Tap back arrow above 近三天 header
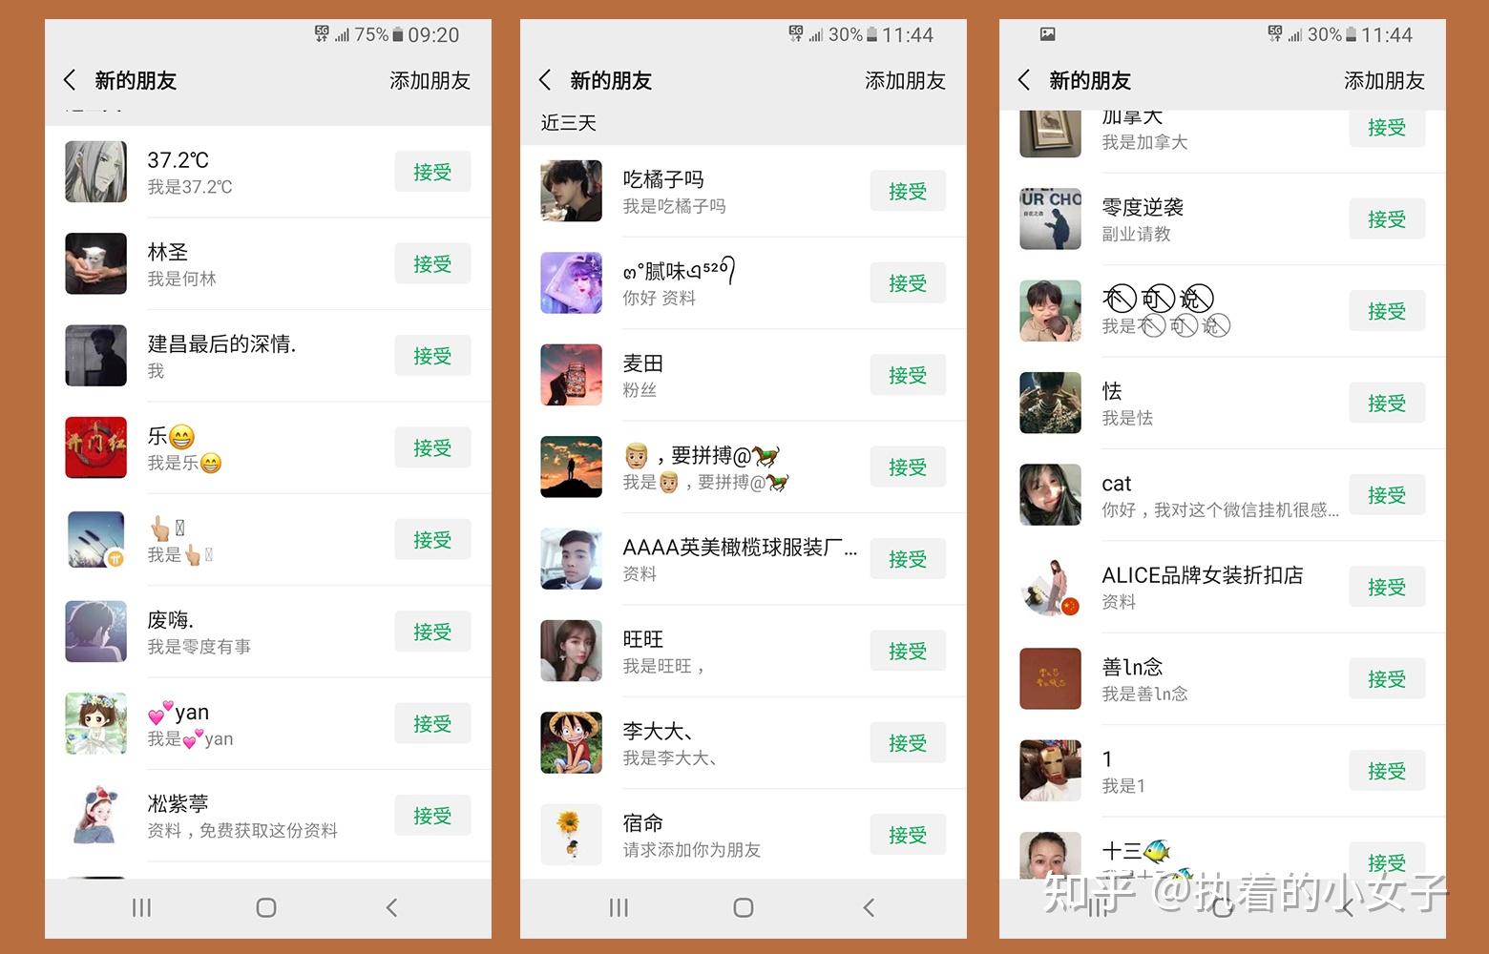1489x954 pixels. [x=545, y=80]
